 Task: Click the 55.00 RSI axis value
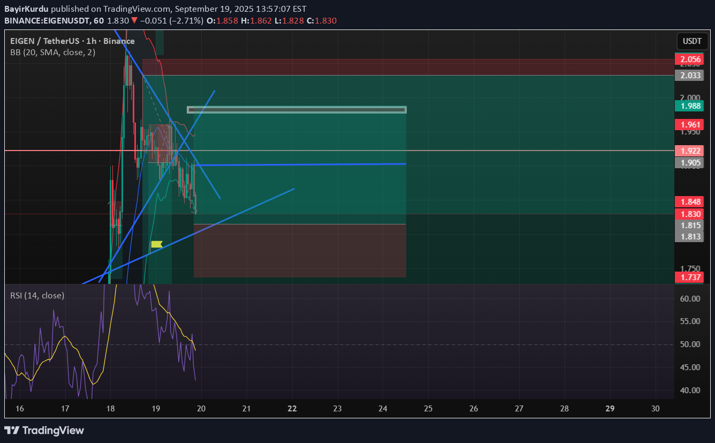(x=691, y=321)
